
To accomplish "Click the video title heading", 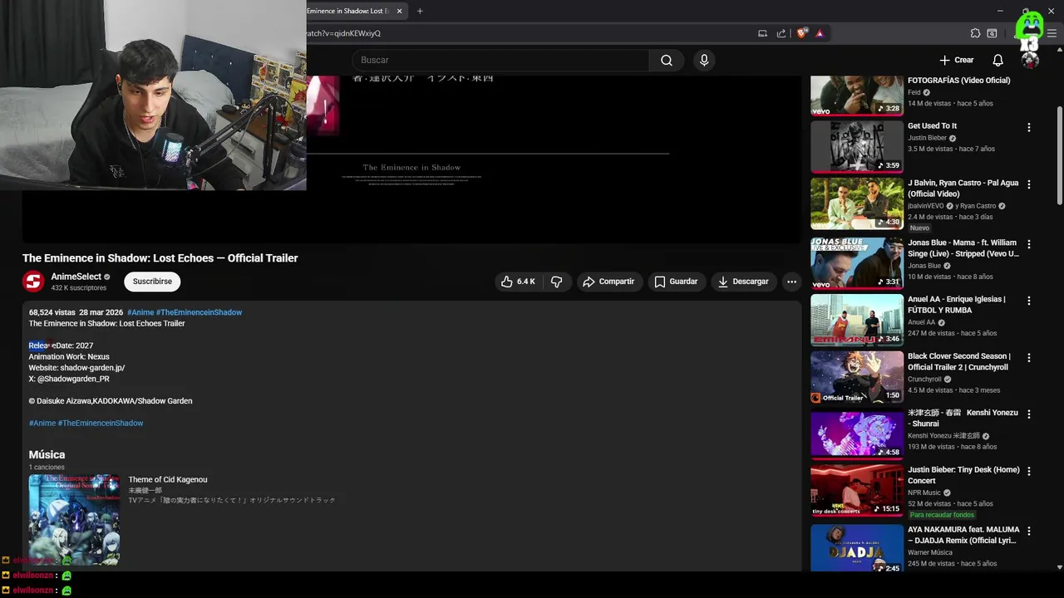I will [x=160, y=258].
